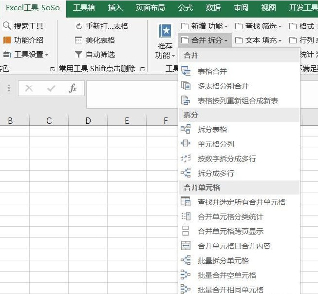Switch to the 工具箱 tab
The height and width of the screenshot is (294, 318).
[x=84, y=8]
